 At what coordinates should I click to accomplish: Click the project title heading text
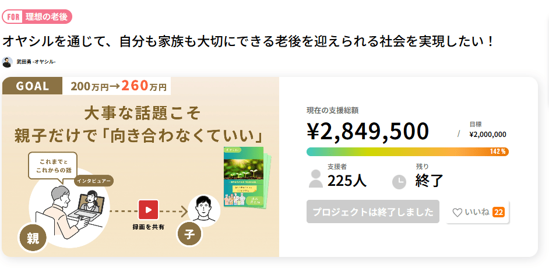(249, 41)
